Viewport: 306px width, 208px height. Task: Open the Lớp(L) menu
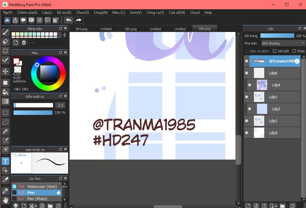point(47,13)
